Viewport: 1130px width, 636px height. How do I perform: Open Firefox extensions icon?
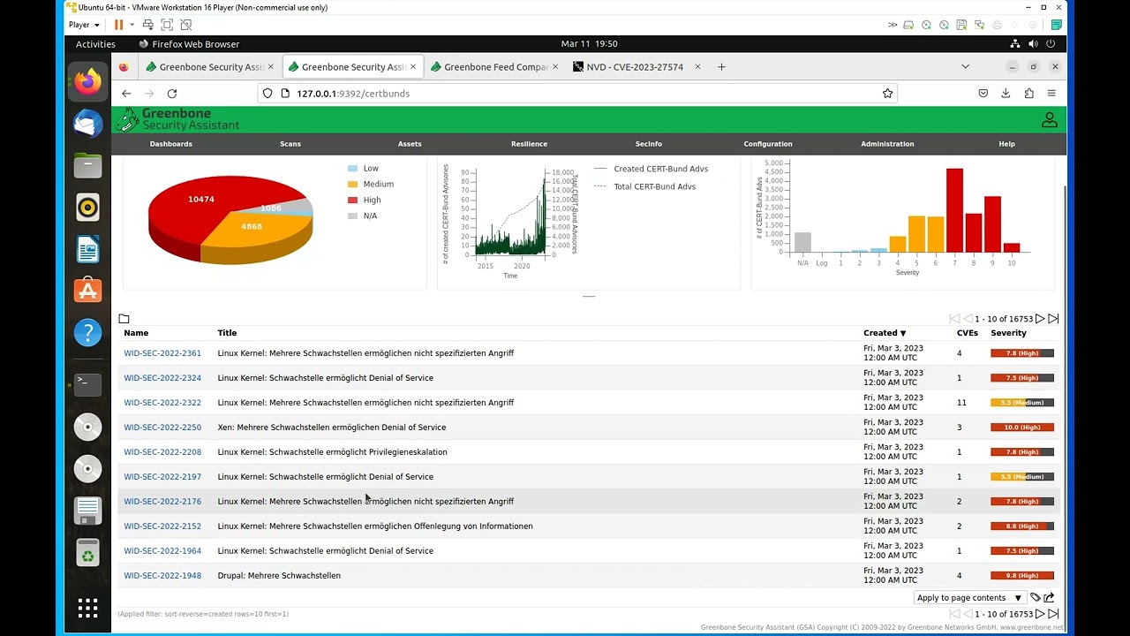tap(1028, 94)
